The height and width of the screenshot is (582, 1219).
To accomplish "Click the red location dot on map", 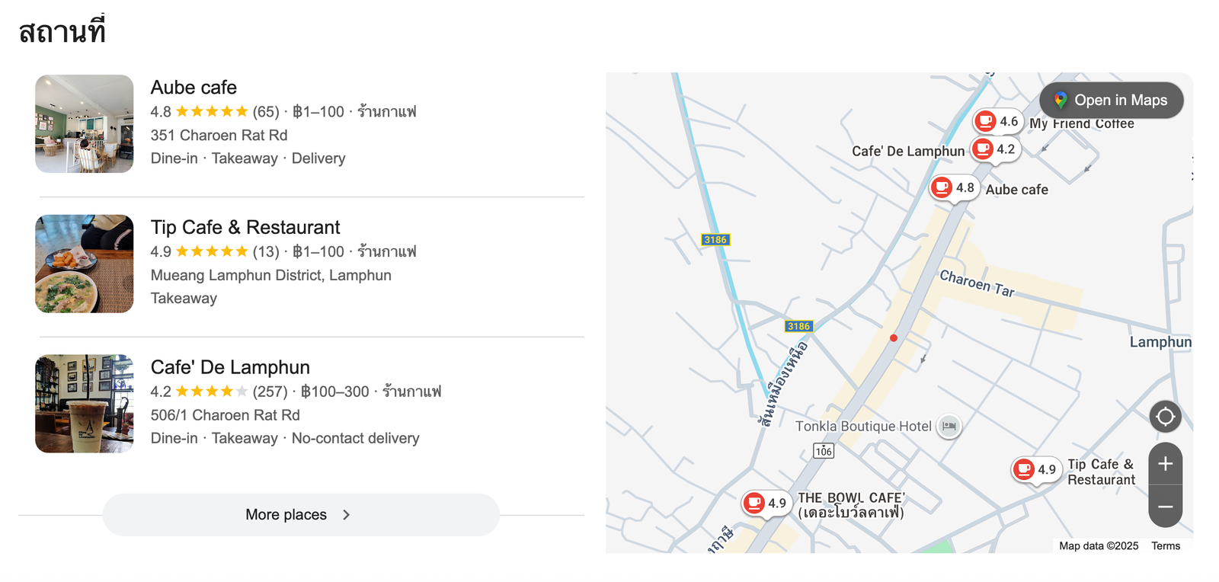I will (x=894, y=338).
